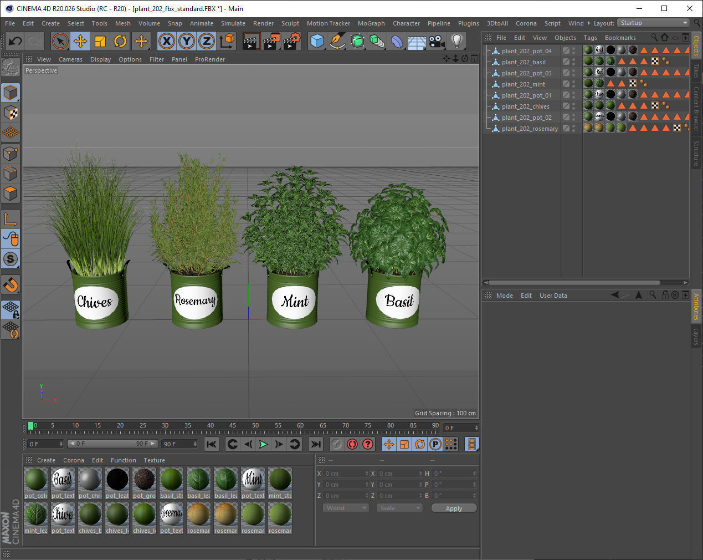Select the mint_lea leaf material
The image size is (703, 560).
[35, 518]
